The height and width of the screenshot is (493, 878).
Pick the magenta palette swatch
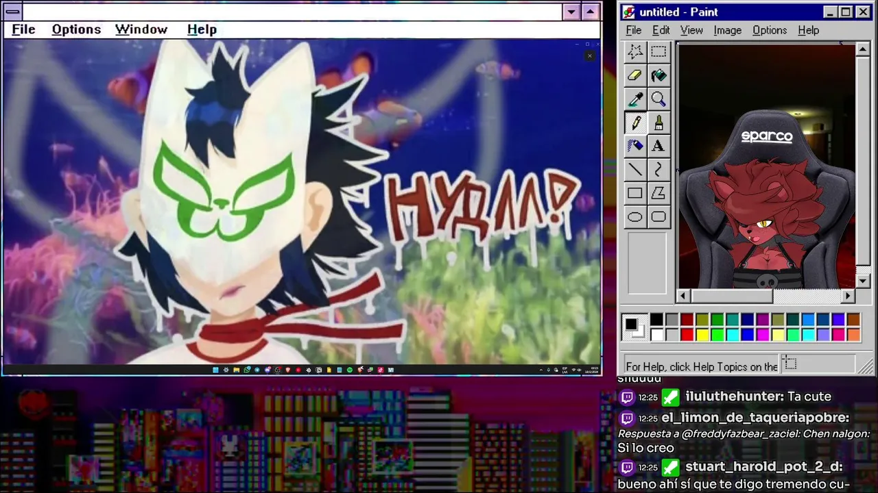coord(763,335)
